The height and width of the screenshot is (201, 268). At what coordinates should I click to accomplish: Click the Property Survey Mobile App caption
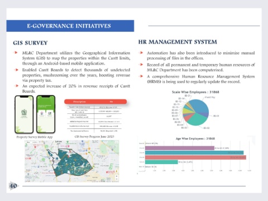[35, 137]
